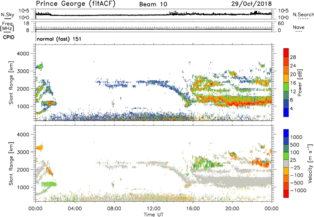The height and width of the screenshot is (217, 314).
Task: Click the "16:00" time axis tick label
Action: click(193, 209)
